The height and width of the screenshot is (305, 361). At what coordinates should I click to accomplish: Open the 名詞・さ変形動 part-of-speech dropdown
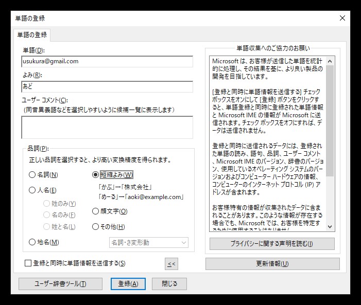pyautogui.click(x=148, y=242)
